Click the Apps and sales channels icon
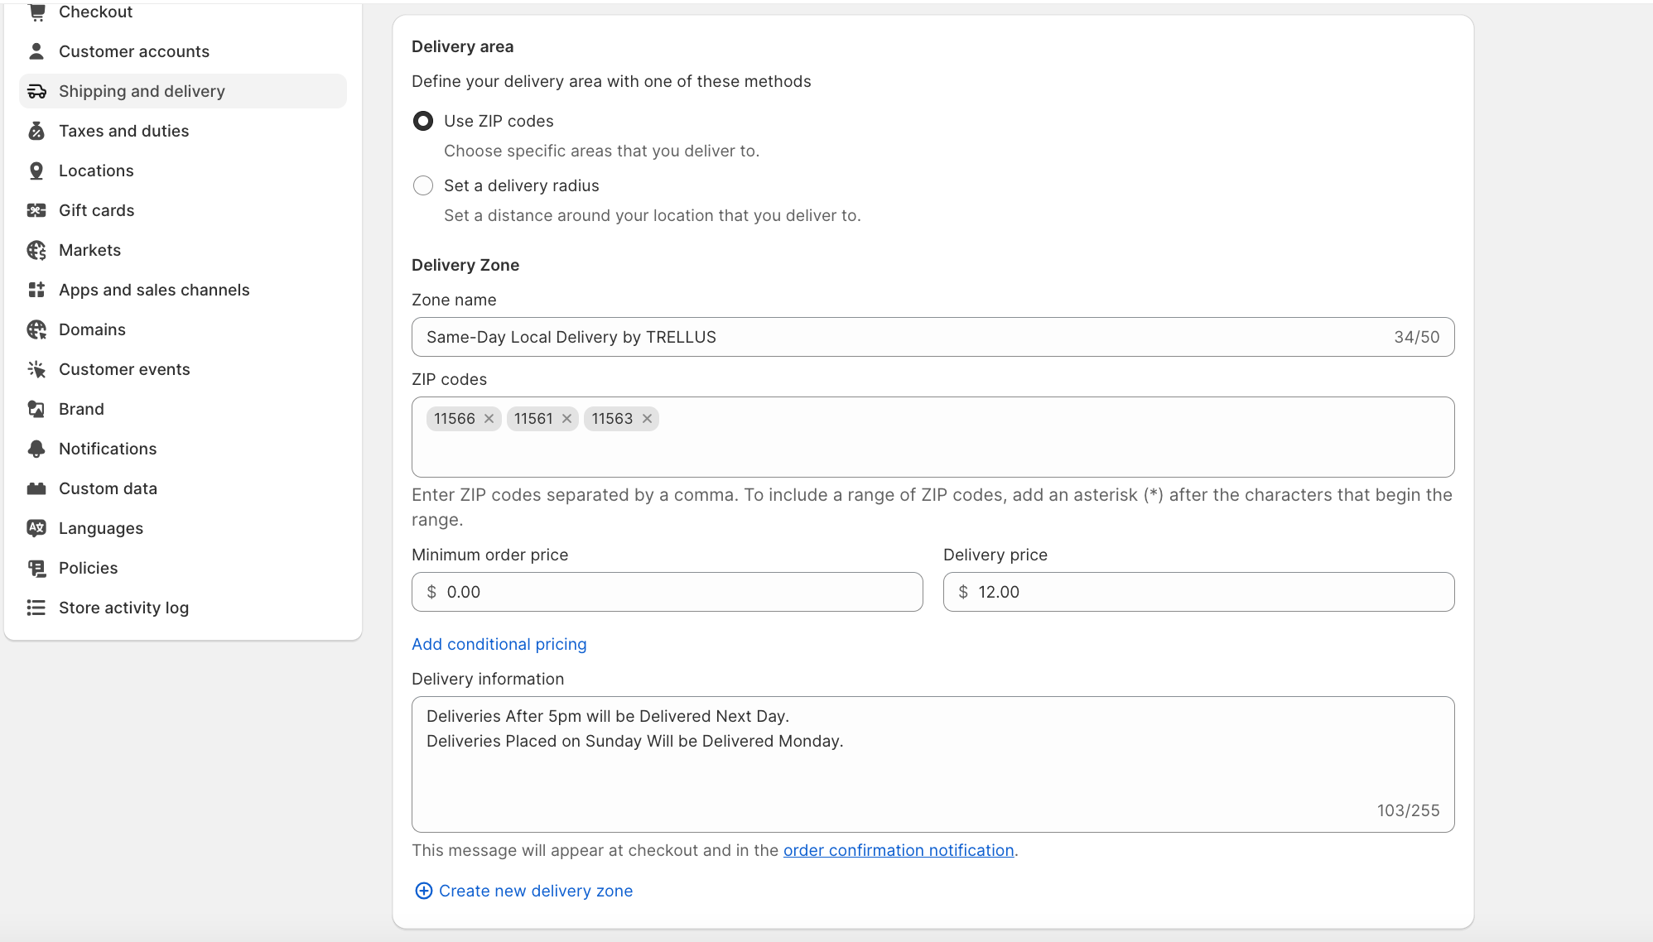This screenshot has height=942, width=1653. click(36, 290)
